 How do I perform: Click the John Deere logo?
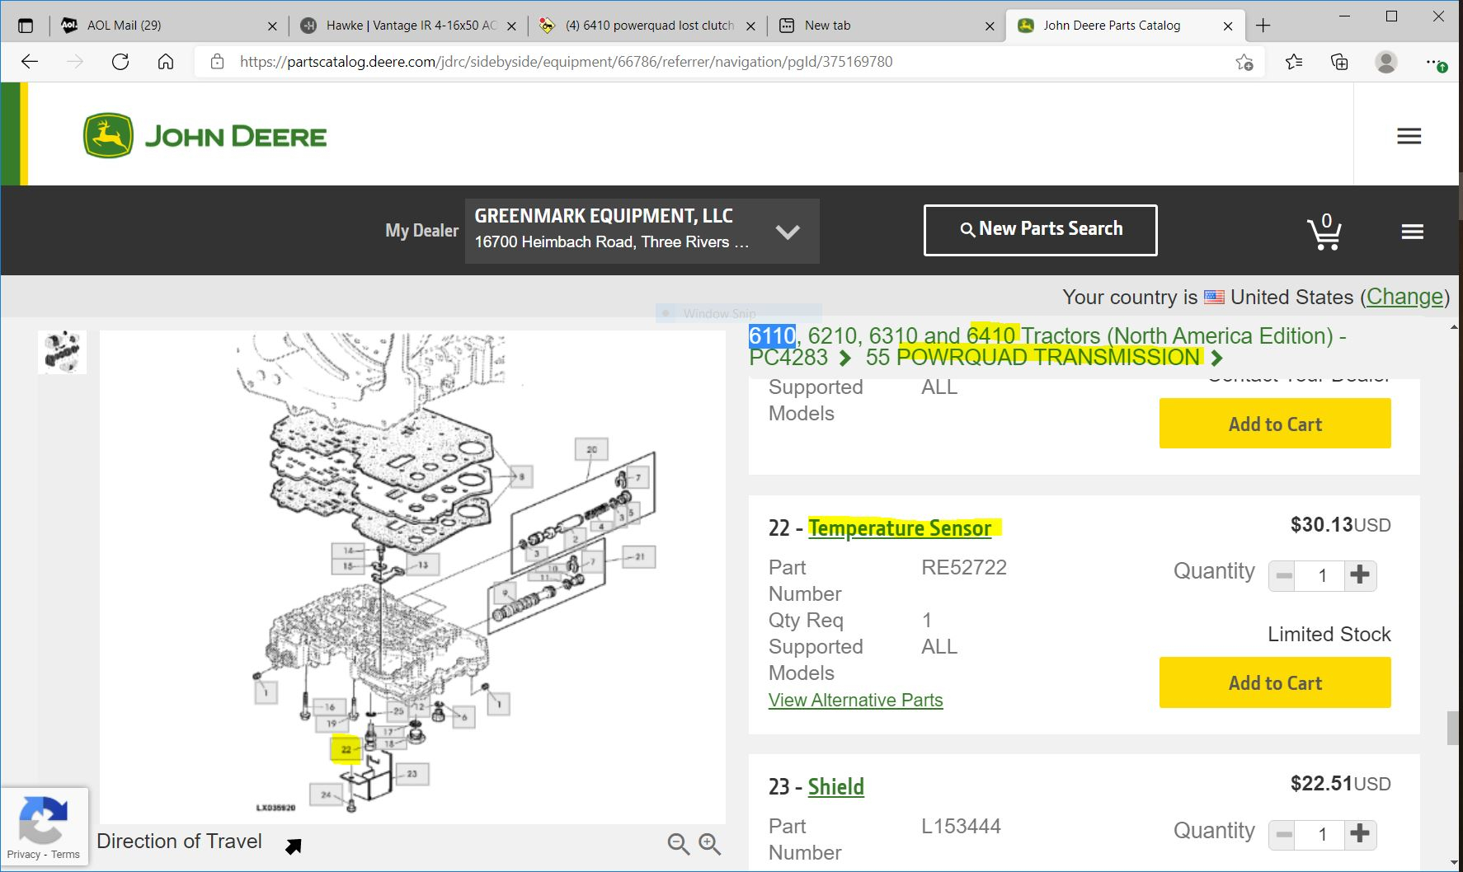coord(205,136)
